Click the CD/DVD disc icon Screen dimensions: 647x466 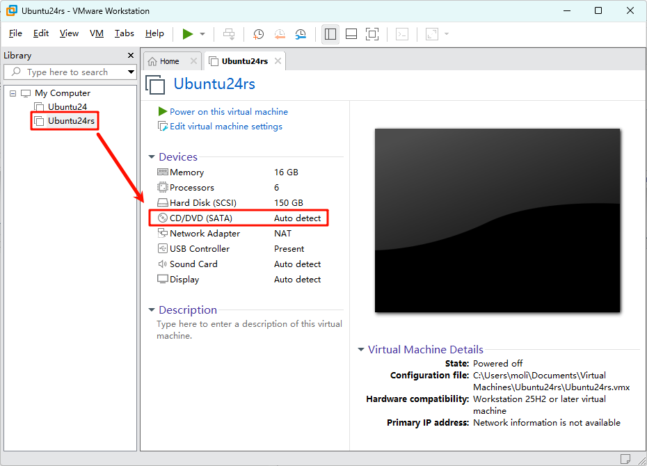point(163,218)
